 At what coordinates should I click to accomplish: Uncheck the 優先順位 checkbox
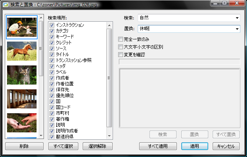[x=52, y=96]
